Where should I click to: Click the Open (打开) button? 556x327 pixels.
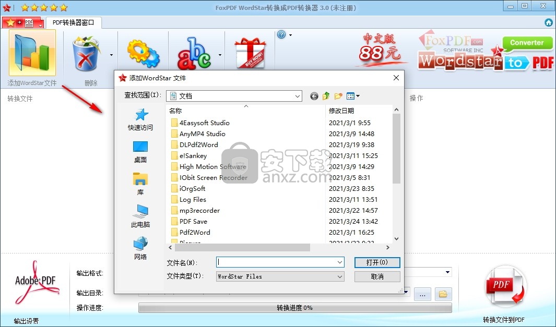click(x=377, y=262)
